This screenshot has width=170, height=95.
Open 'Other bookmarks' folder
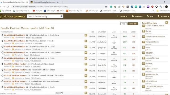tap(163, 11)
